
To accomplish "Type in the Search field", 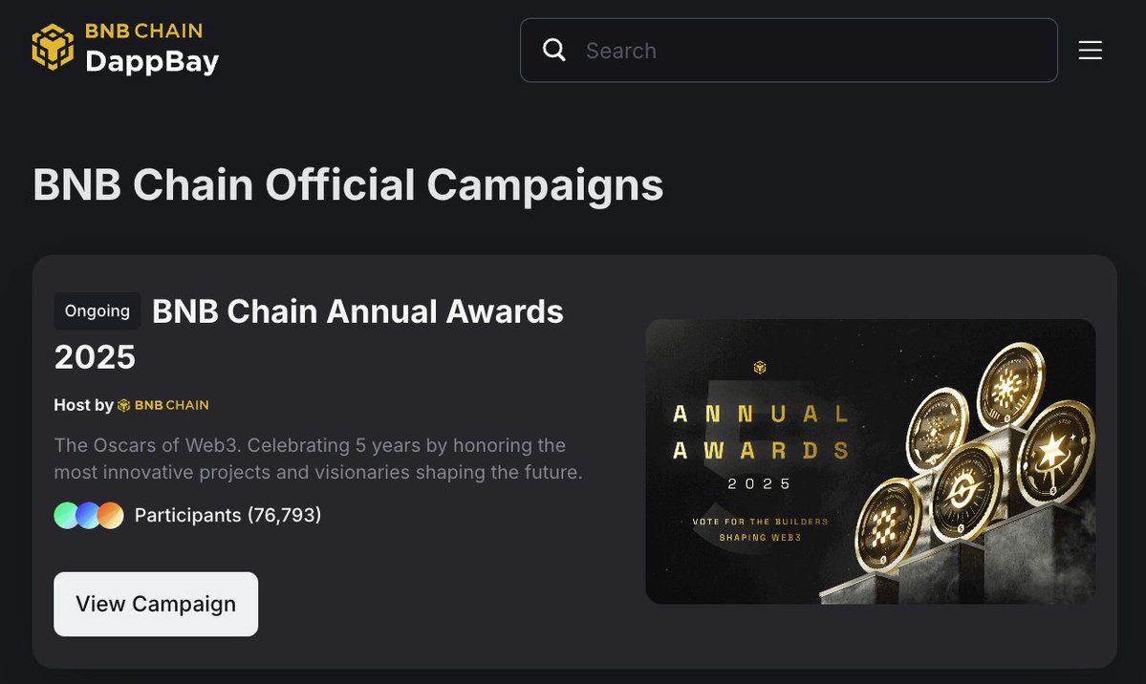I will click(812, 51).
